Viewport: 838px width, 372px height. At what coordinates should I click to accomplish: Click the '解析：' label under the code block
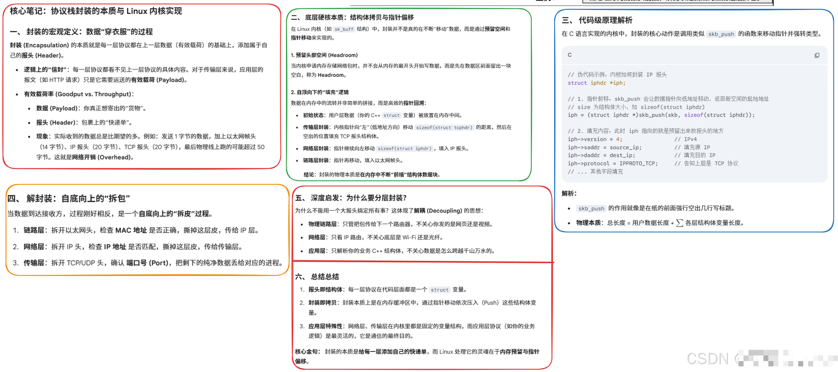coord(569,194)
